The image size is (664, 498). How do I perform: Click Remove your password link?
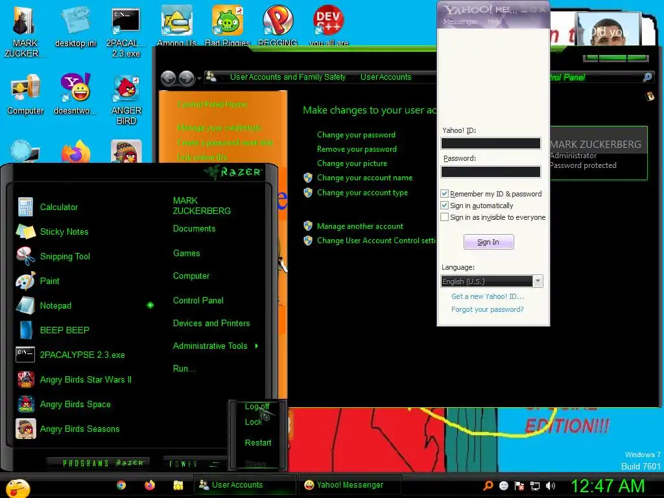coord(357,149)
